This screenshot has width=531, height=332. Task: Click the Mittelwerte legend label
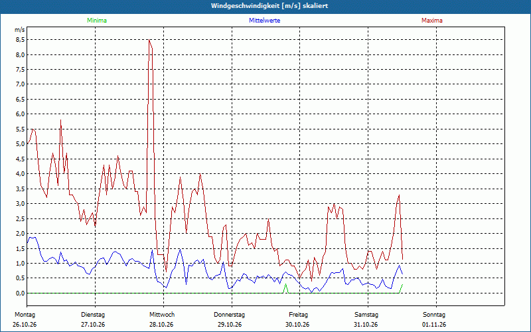264,21
